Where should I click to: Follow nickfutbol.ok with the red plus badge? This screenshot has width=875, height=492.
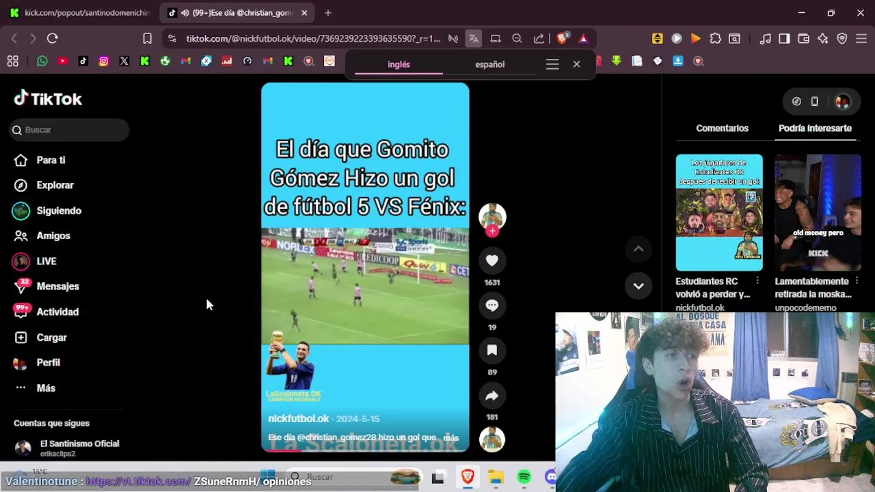492,231
